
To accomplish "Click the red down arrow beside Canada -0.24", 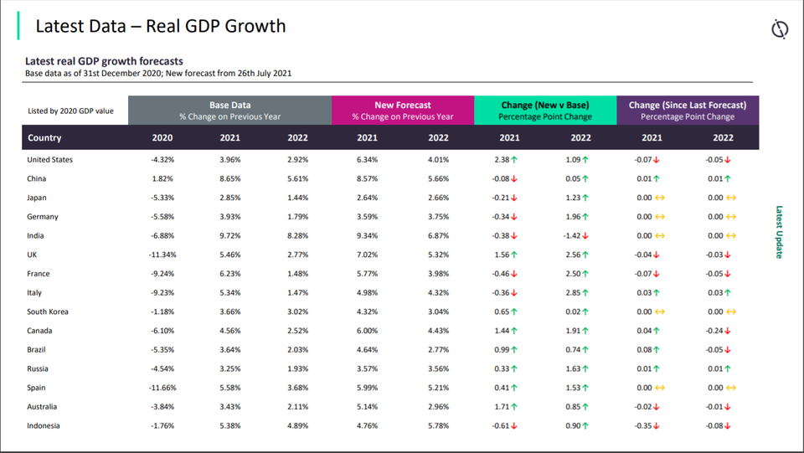I will (x=728, y=331).
